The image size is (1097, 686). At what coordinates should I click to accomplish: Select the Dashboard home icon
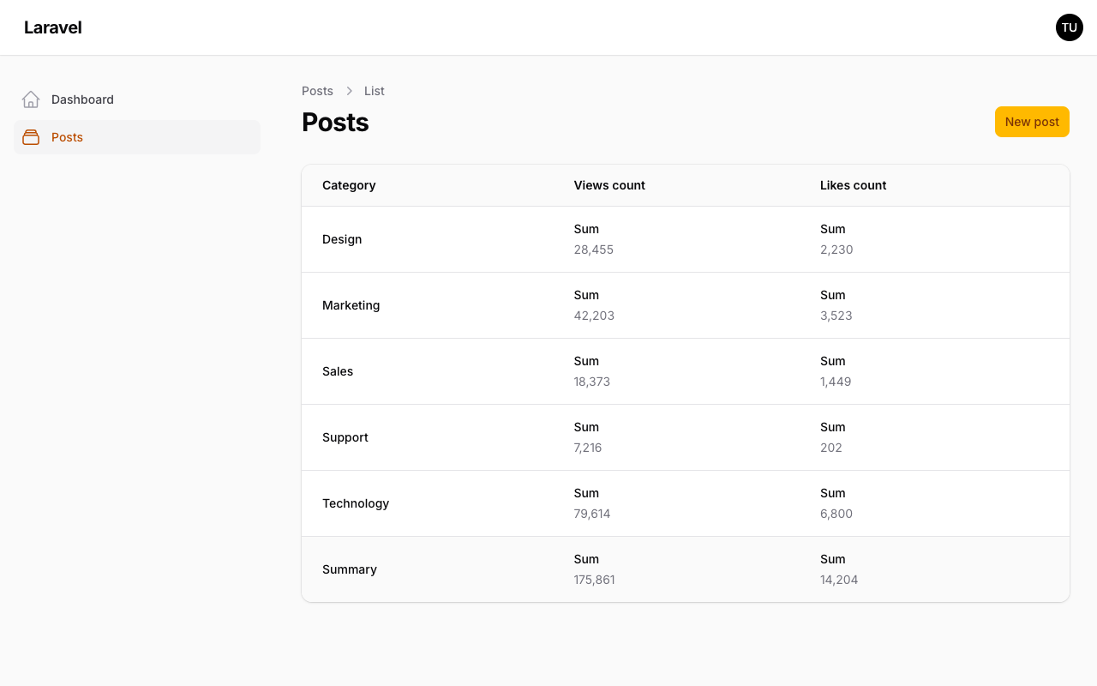(x=31, y=99)
